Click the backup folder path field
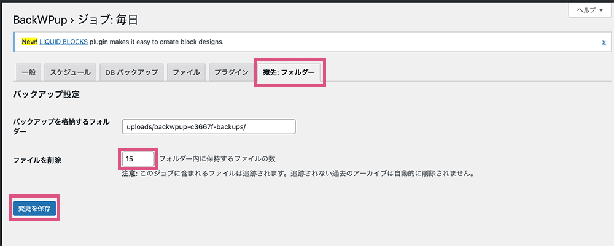614x246 pixels. 209,126
